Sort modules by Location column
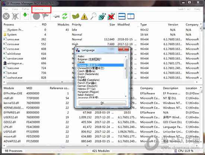Image resolution: width=205 pixels, height=155 pixels. (191, 88)
